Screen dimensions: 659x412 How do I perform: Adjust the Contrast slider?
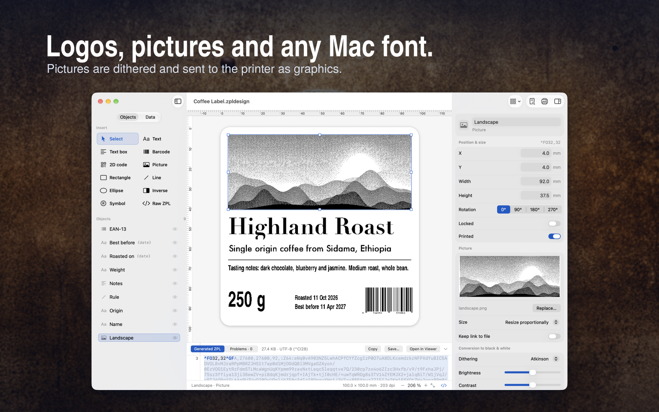pyautogui.click(x=532, y=385)
